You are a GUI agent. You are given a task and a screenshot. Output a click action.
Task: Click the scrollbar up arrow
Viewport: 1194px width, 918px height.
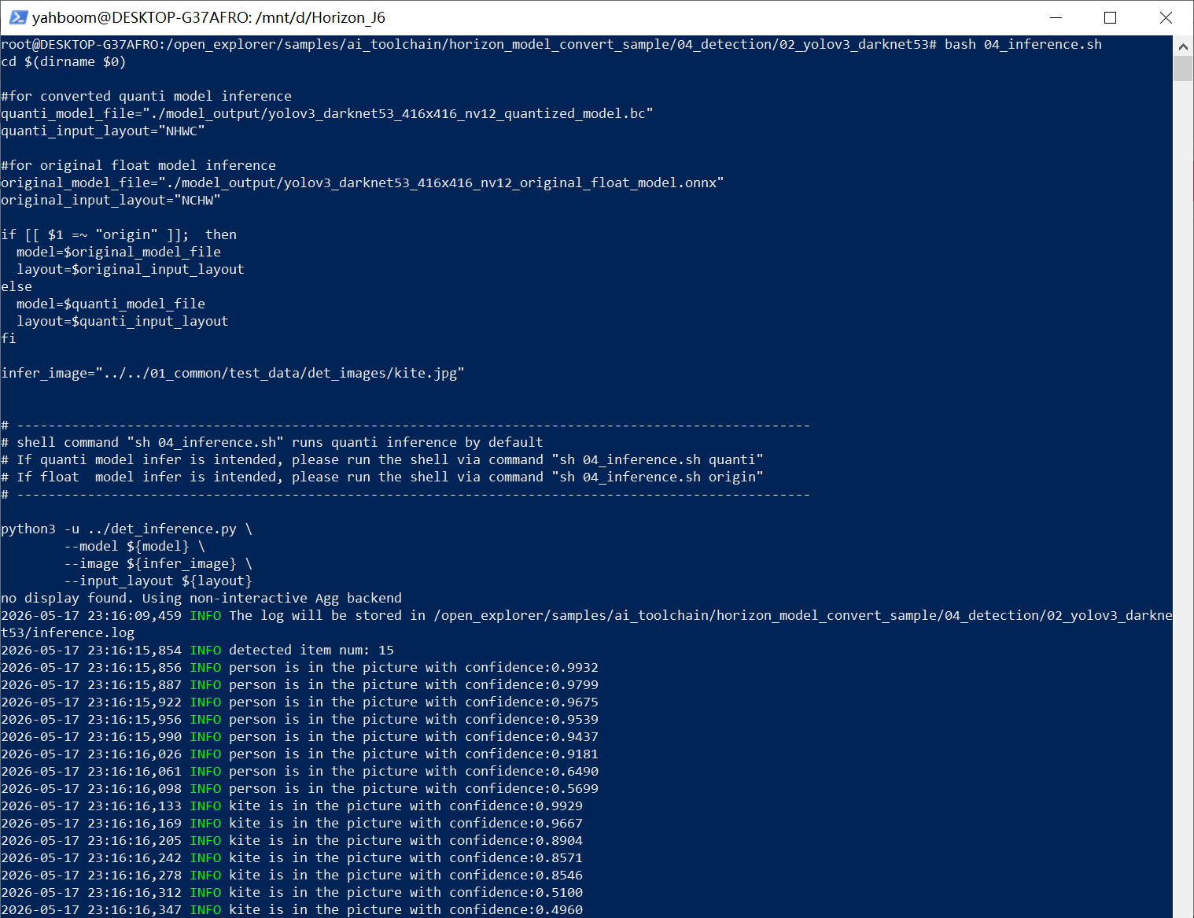[x=1183, y=46]
